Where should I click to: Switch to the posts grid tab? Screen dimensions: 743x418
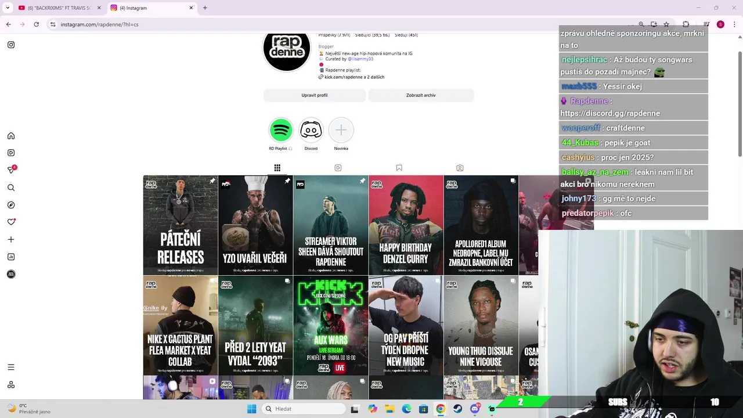277,168
